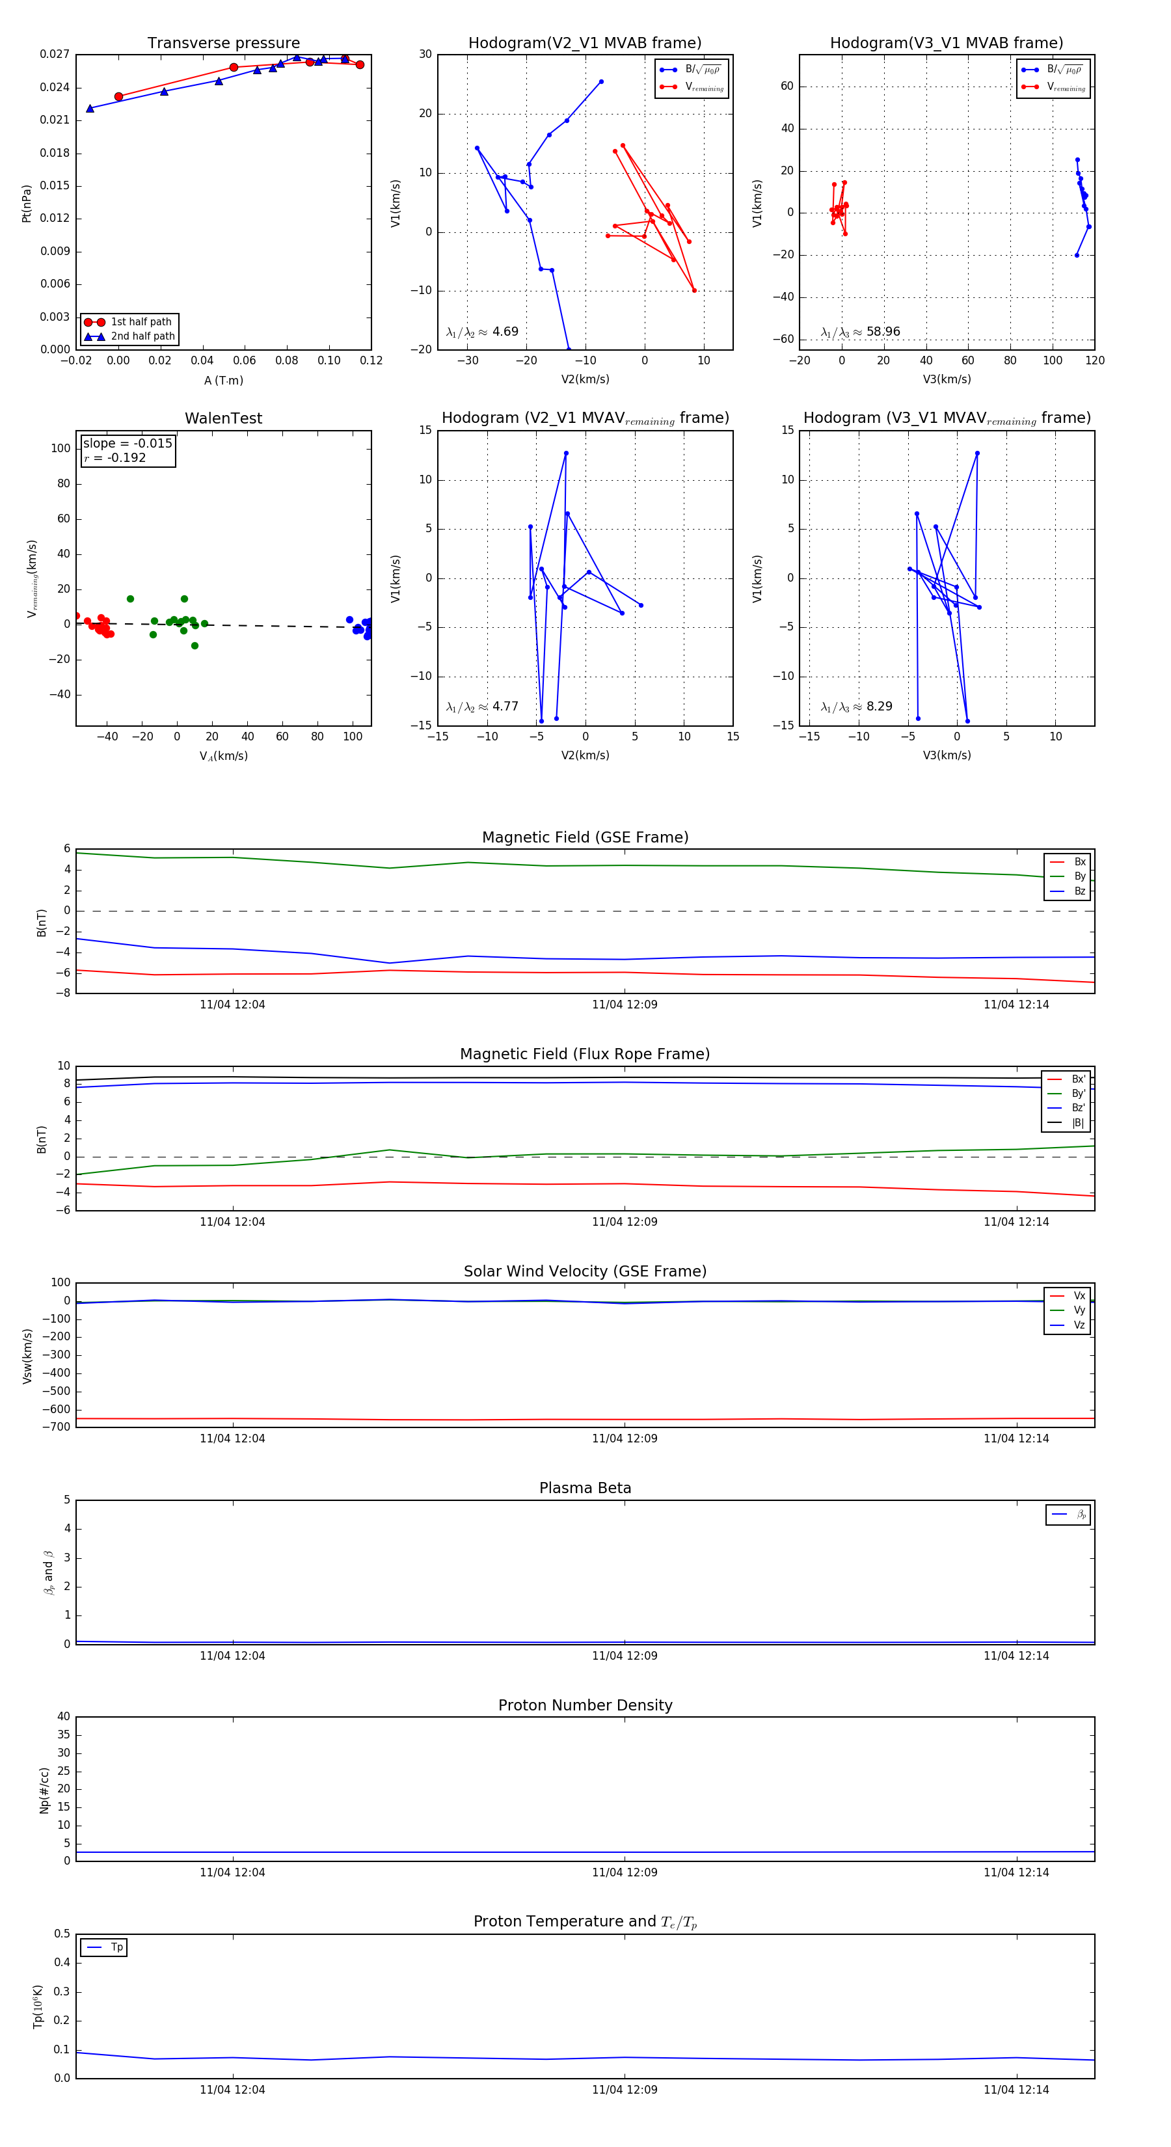Viewport: 1171px width, 2147px height.
Task: Click the B/√(μ0ρ) legend entry in V2_V1 MVAB hodogram
Action: (x=691, y=70)
